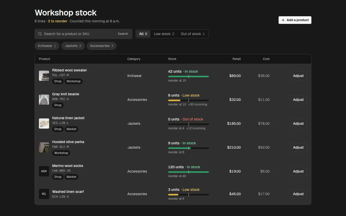Image resolution: width=346 pixels, height=216 pixels.
Task: Click the '+30 incoming' text
Action: pos(197,104)
